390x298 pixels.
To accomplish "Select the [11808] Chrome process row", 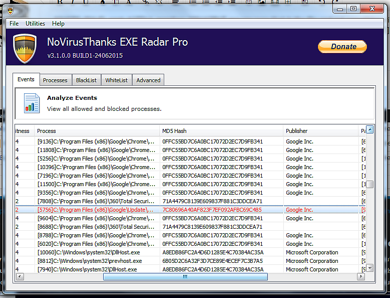I will coord(190,150).
